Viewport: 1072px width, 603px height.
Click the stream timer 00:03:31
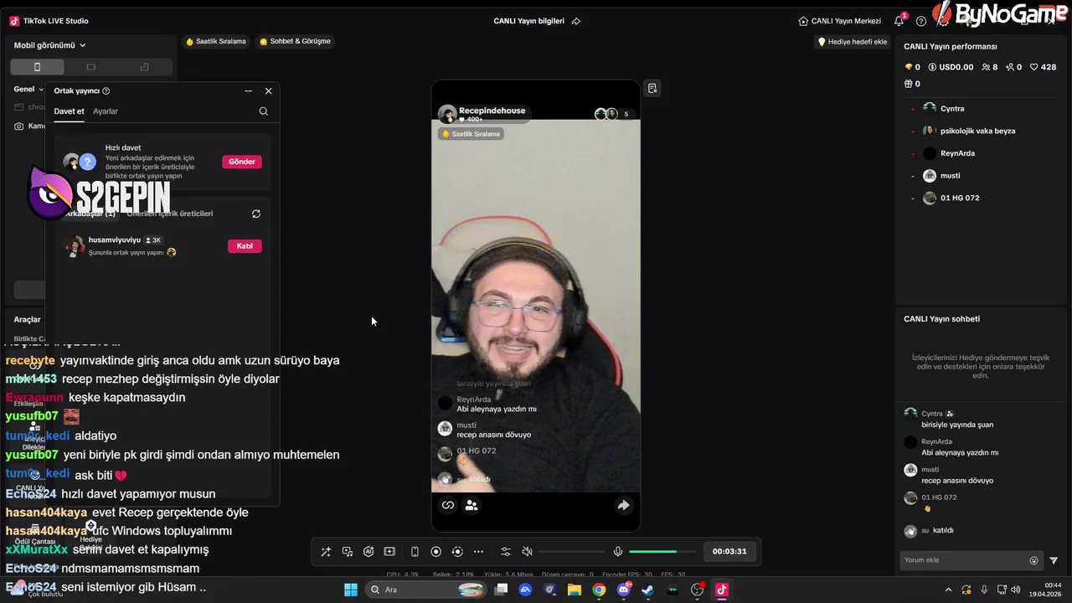pyautogui.click(x=729, y=551)
